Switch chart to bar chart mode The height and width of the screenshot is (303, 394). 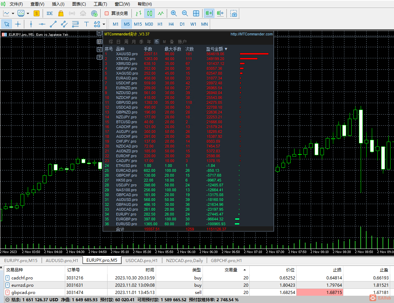(138, 13)
